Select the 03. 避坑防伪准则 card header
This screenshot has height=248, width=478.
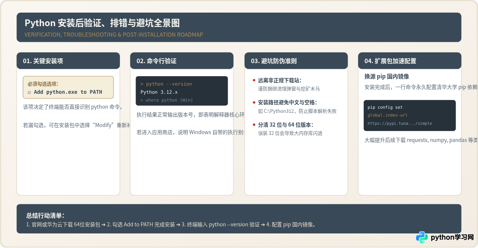pos(296,61)
